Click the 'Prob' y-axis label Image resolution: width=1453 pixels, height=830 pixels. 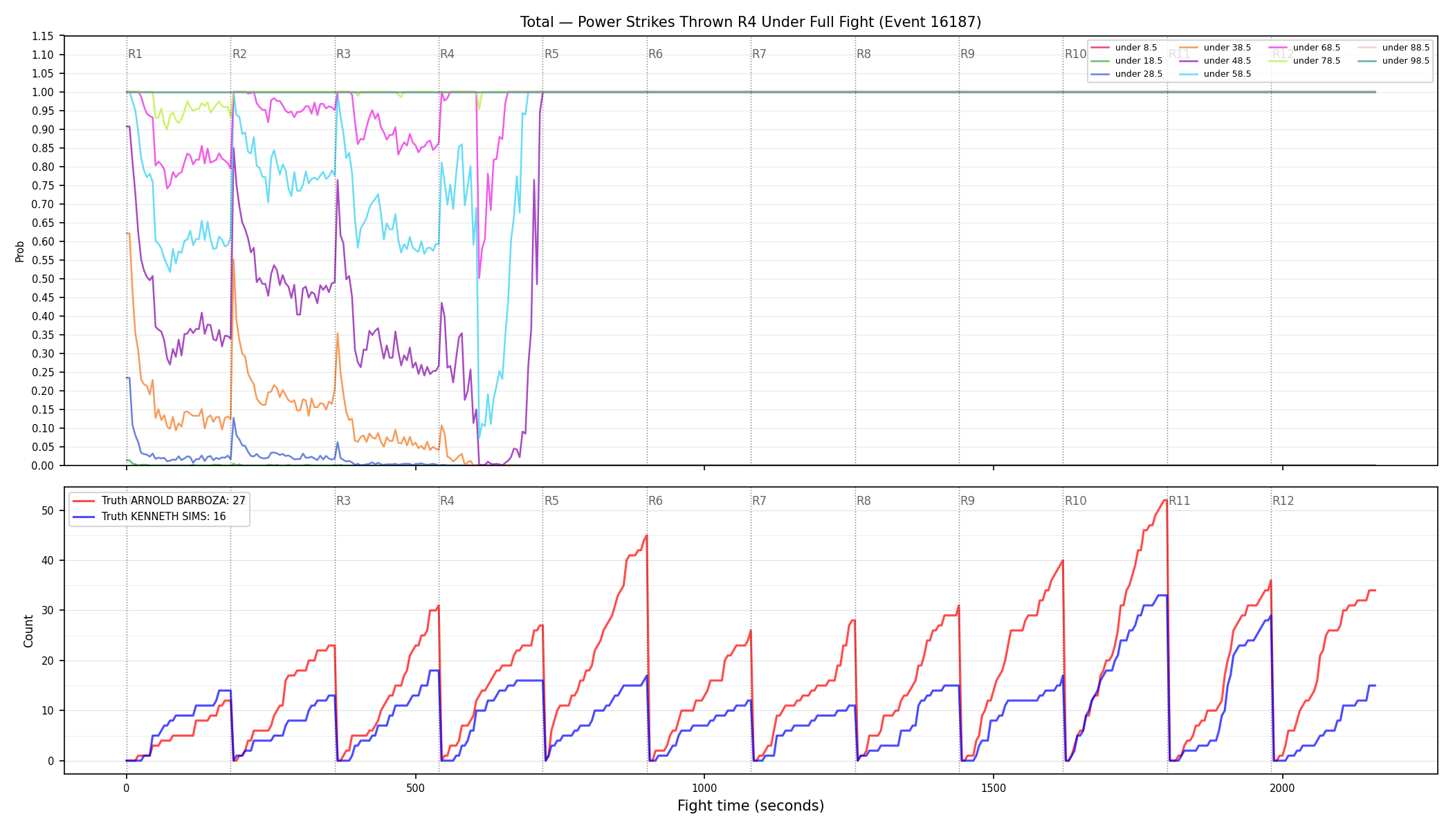pos(19,251)
